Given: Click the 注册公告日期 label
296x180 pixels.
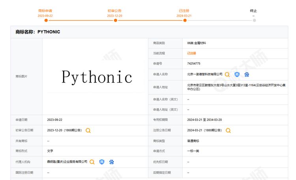Looking at the screenshot, I should coord(162,130).
